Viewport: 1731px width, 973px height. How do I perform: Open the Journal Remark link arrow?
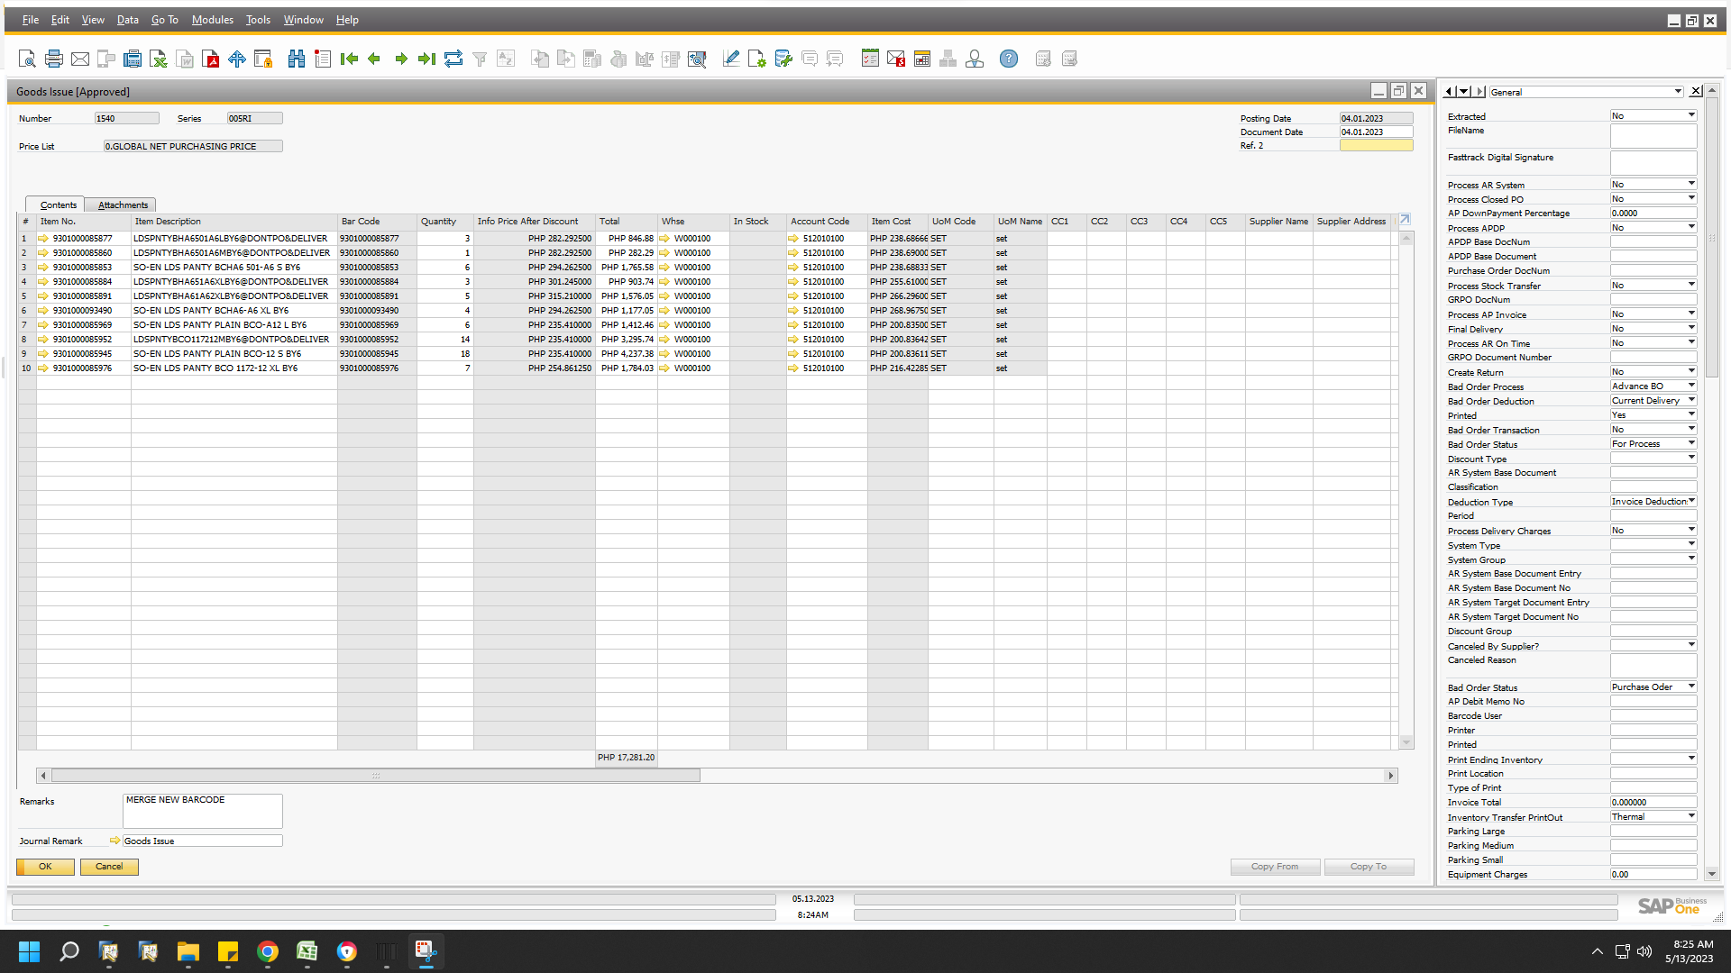pyautogui.click(x=115, y=841)
